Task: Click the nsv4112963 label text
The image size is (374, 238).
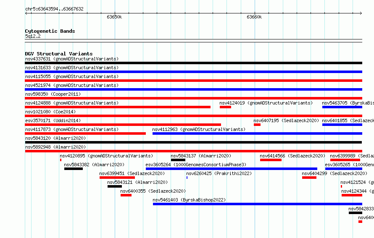Action: pos(199,129)
